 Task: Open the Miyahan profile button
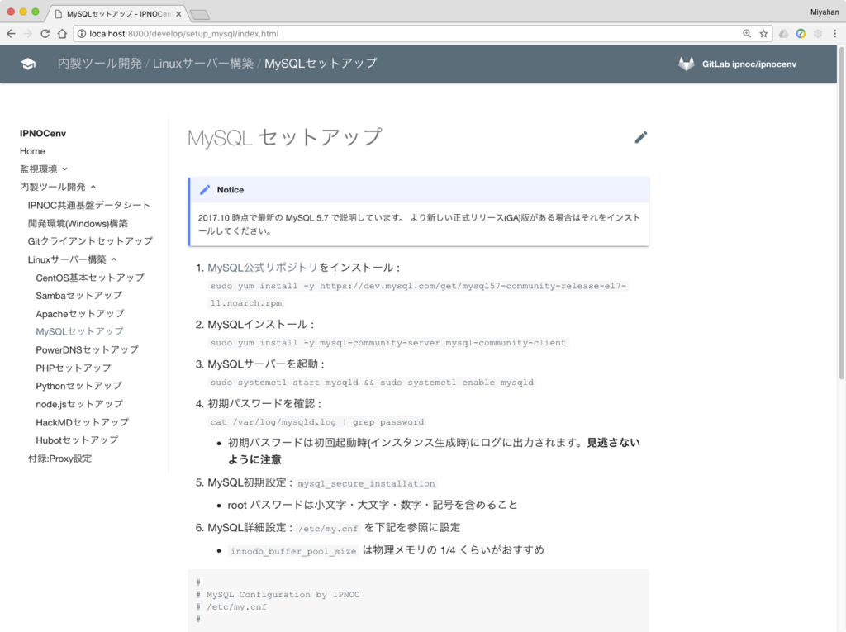pyautogui.click(x=824, y=12)
